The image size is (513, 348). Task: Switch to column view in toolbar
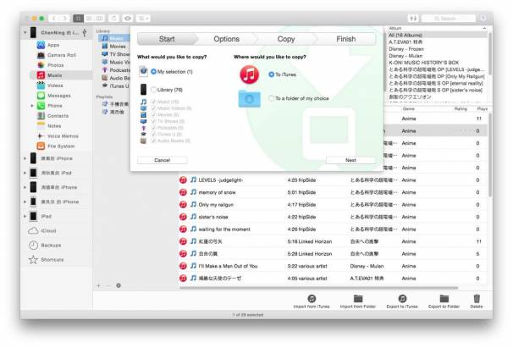coord(99,19)
